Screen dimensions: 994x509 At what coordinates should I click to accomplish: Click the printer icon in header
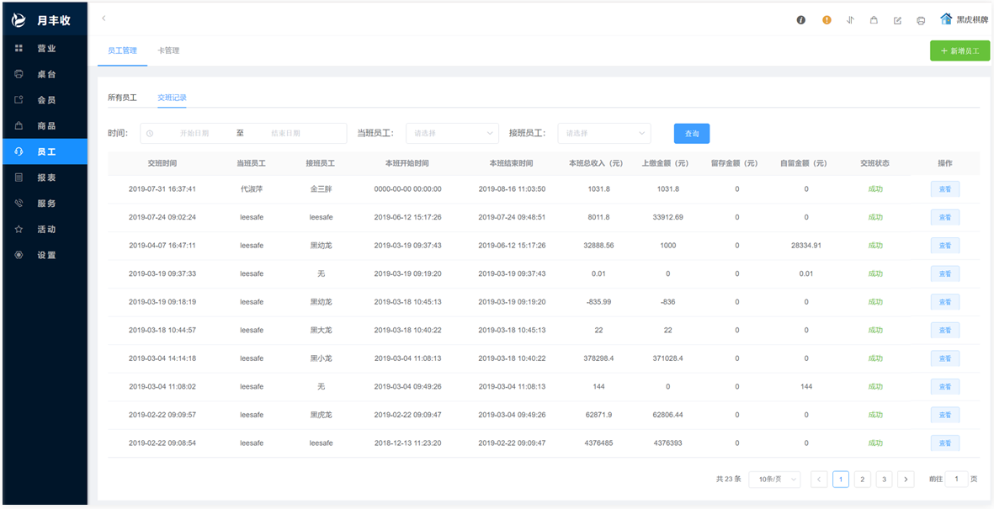921,20
